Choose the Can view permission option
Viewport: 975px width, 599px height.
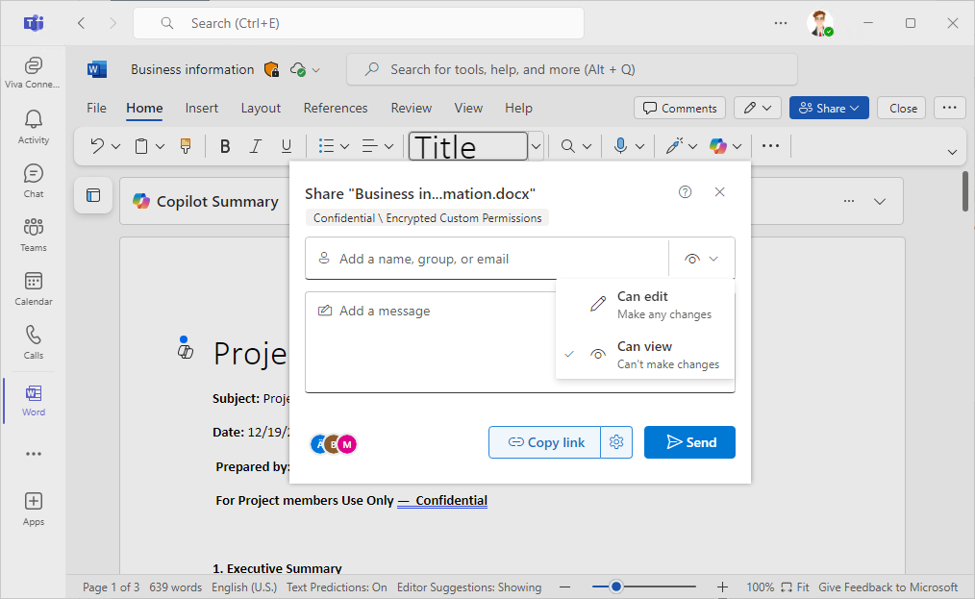644,355
